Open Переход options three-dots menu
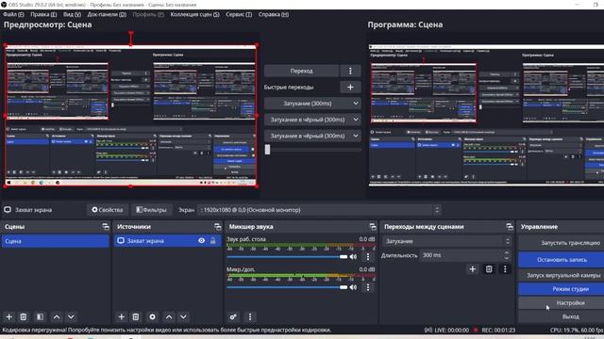 (350, 71)
